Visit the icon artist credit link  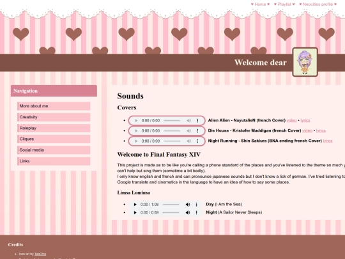pyautogui.click(x=40, y=254)
